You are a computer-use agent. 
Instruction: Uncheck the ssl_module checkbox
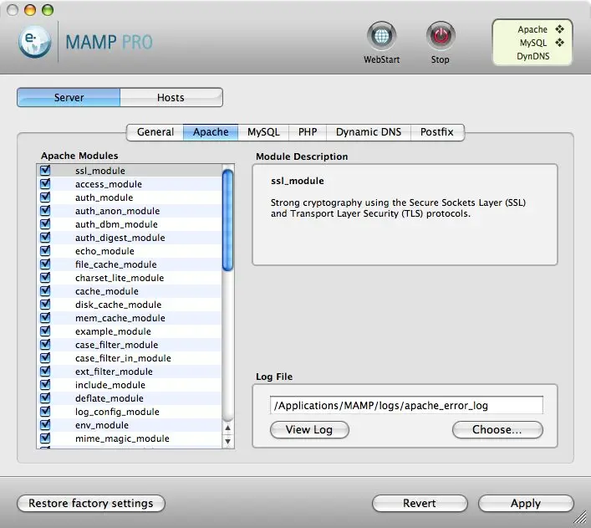click(x=45, y=170)
